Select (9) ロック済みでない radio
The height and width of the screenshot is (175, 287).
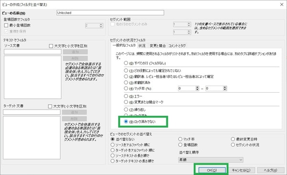click(126, 121)
